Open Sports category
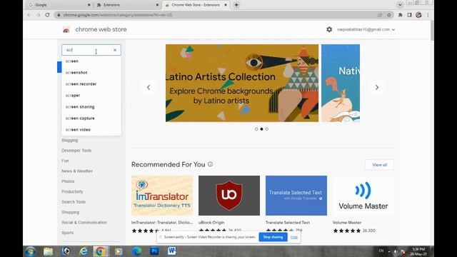The height and width of the screenshot is (257, 457). (x=68, y=233)
